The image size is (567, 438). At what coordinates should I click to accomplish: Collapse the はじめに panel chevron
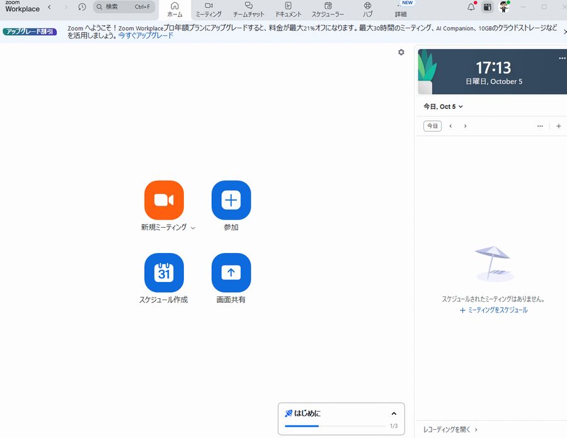[x=394, y=413]
